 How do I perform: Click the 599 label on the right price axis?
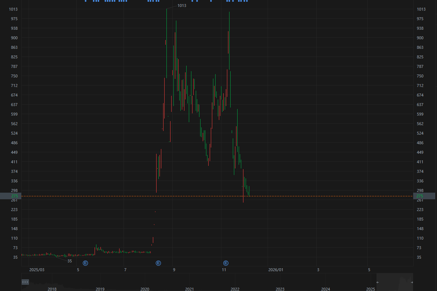[x=420, y=114]
